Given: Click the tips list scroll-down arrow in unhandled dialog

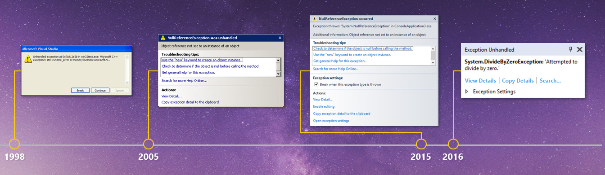Looking at the screenshot, I should click(x=278, y=74).
